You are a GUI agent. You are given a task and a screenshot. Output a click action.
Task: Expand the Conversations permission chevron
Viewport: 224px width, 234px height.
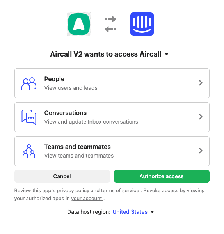[x=201, y=117]
